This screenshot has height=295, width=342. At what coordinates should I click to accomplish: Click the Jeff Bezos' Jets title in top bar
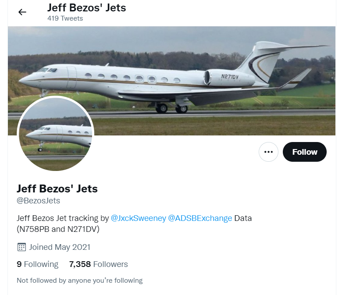(87, 7)
